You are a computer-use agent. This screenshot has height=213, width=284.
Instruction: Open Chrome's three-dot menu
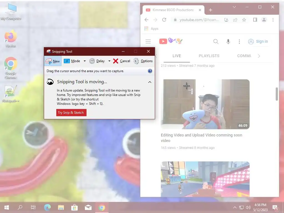pos(273,20)
